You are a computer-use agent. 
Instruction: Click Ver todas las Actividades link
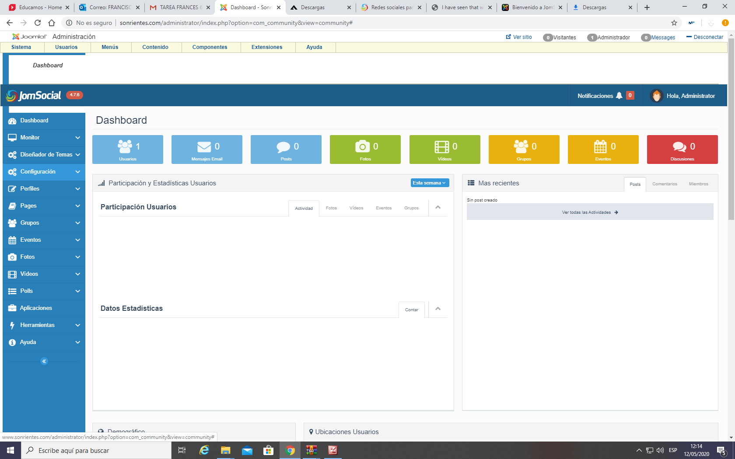[590, 212]
